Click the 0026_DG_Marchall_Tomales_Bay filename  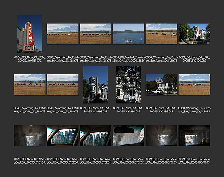click(x=129, y=59)
